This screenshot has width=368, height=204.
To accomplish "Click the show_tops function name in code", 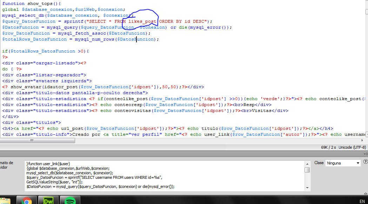I will pos(39,3).
